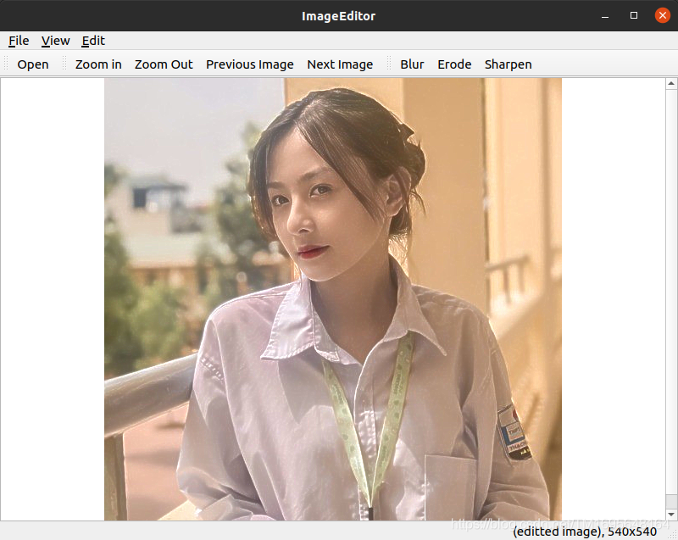
Task: Click the Zoom Out toolbar button
Action: pos(164,64)
